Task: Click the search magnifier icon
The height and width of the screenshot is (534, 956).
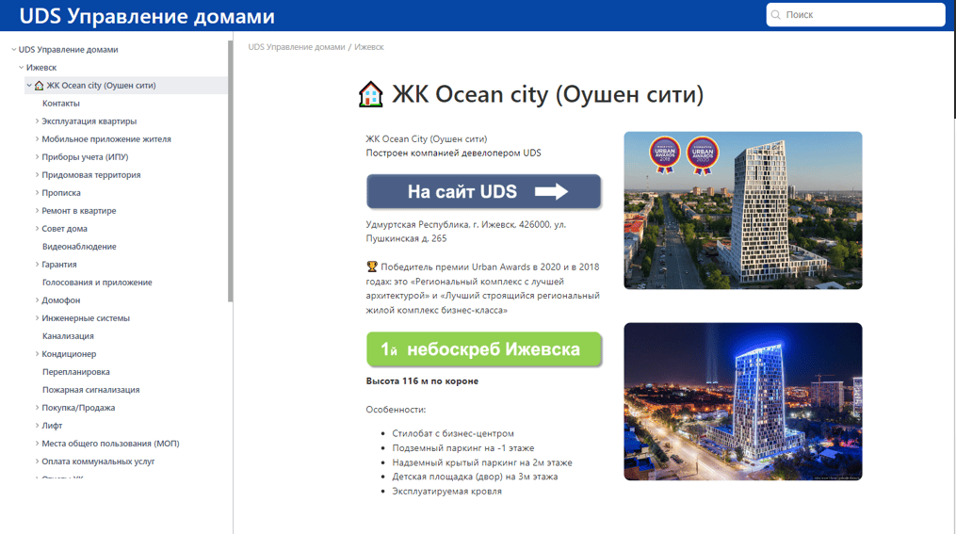Action: tap(775, 15)
